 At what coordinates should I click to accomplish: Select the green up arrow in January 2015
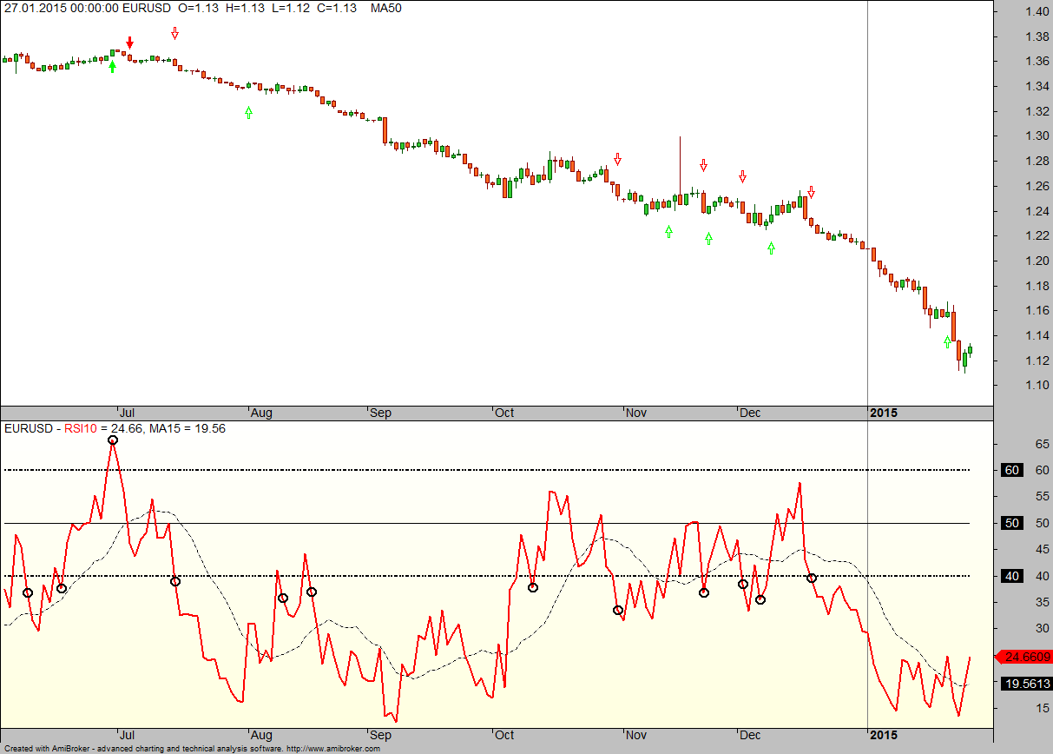(947, 342)
